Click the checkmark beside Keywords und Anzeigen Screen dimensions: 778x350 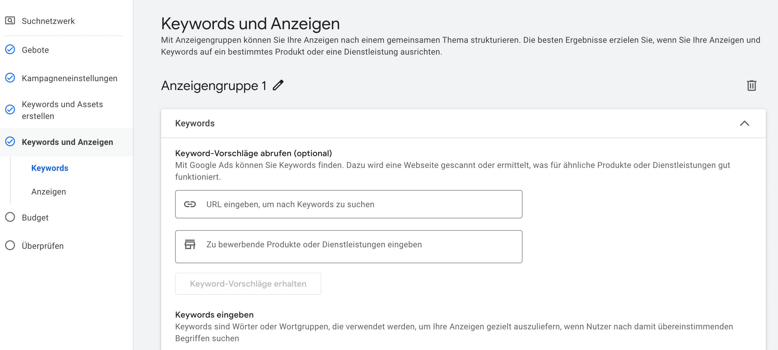click(x=10, y=142)
